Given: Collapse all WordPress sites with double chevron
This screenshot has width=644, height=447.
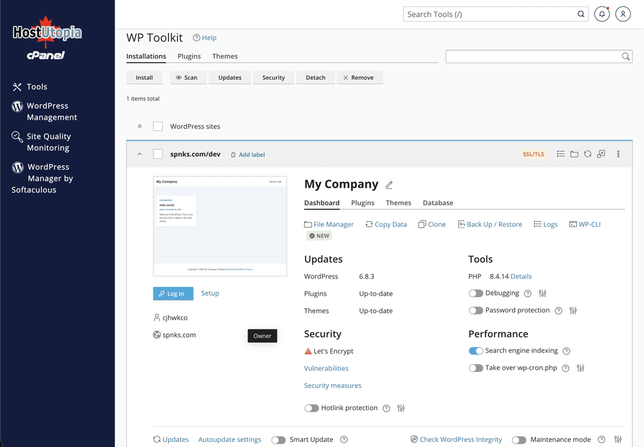Looking at the screenshot, I should tap(140, 127).
